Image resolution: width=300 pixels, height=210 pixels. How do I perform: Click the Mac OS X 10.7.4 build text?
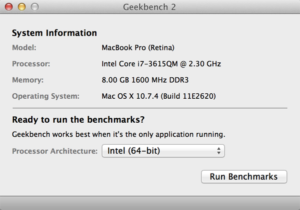pyautogui.click(x=158, y=95)
